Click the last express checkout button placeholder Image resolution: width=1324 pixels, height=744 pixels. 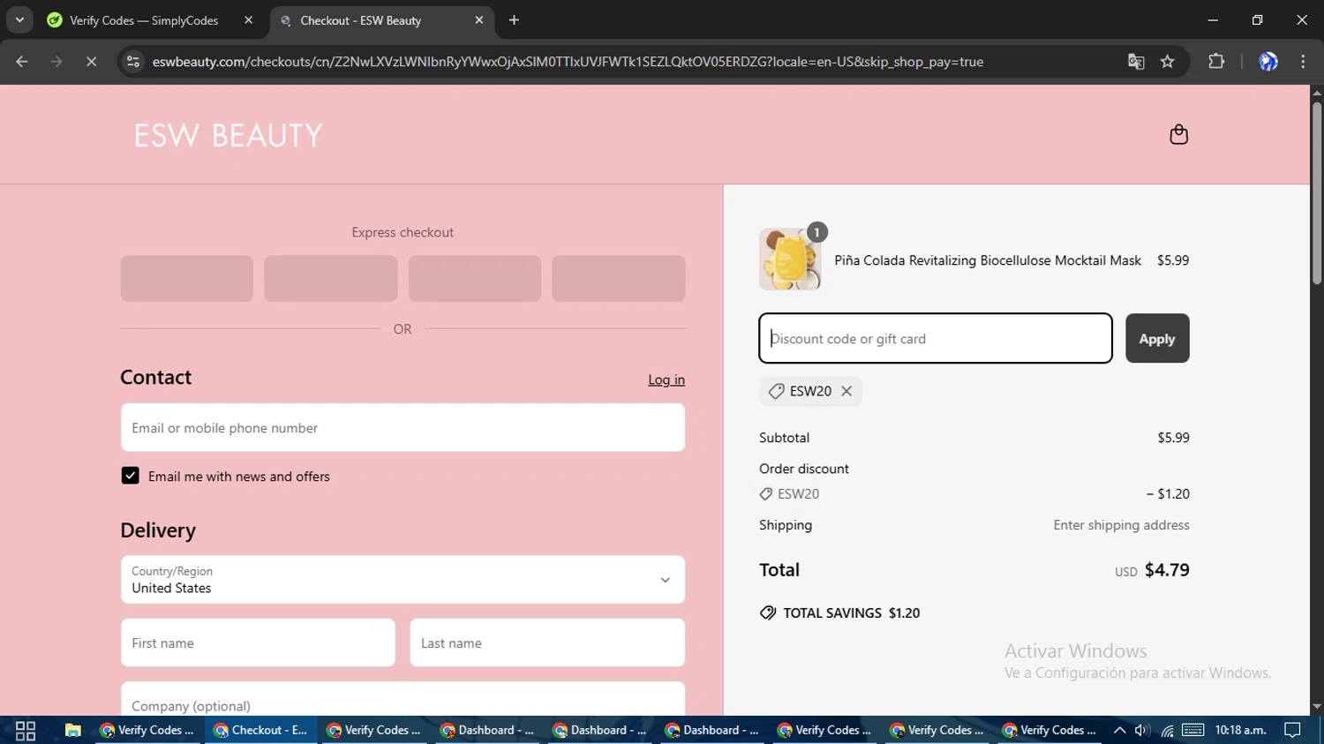click(x=619, y=279)
